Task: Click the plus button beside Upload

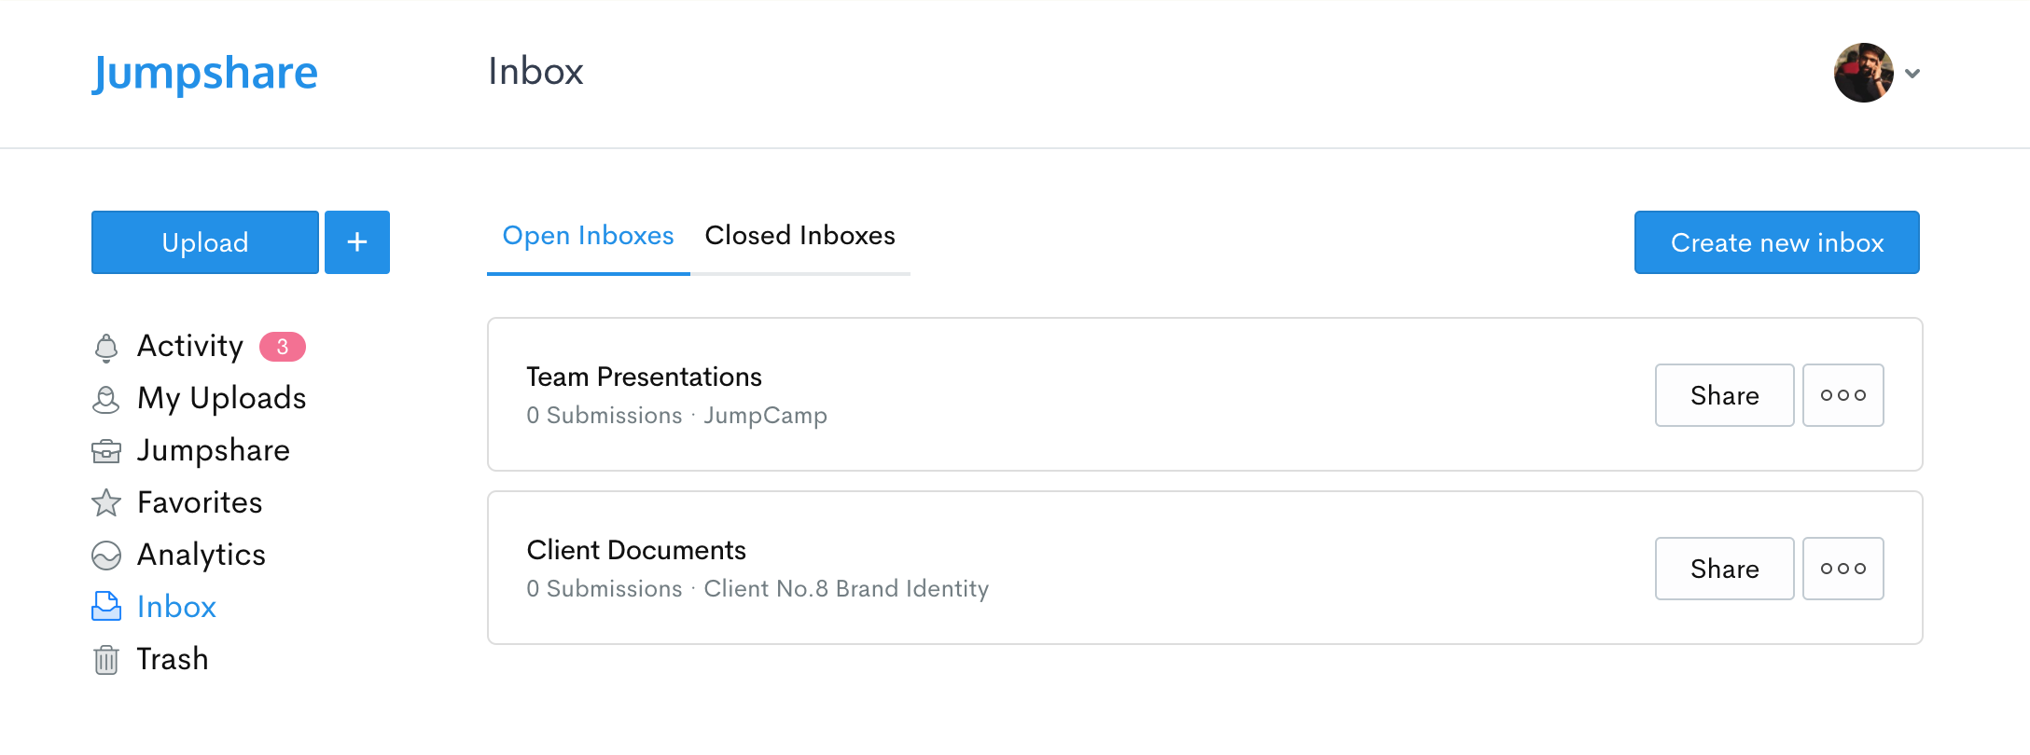Action: tap(357, 242)
